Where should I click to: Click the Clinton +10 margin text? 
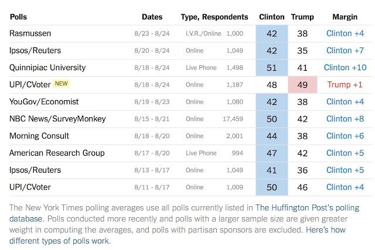pyautogui.click(x=345, y=68)
